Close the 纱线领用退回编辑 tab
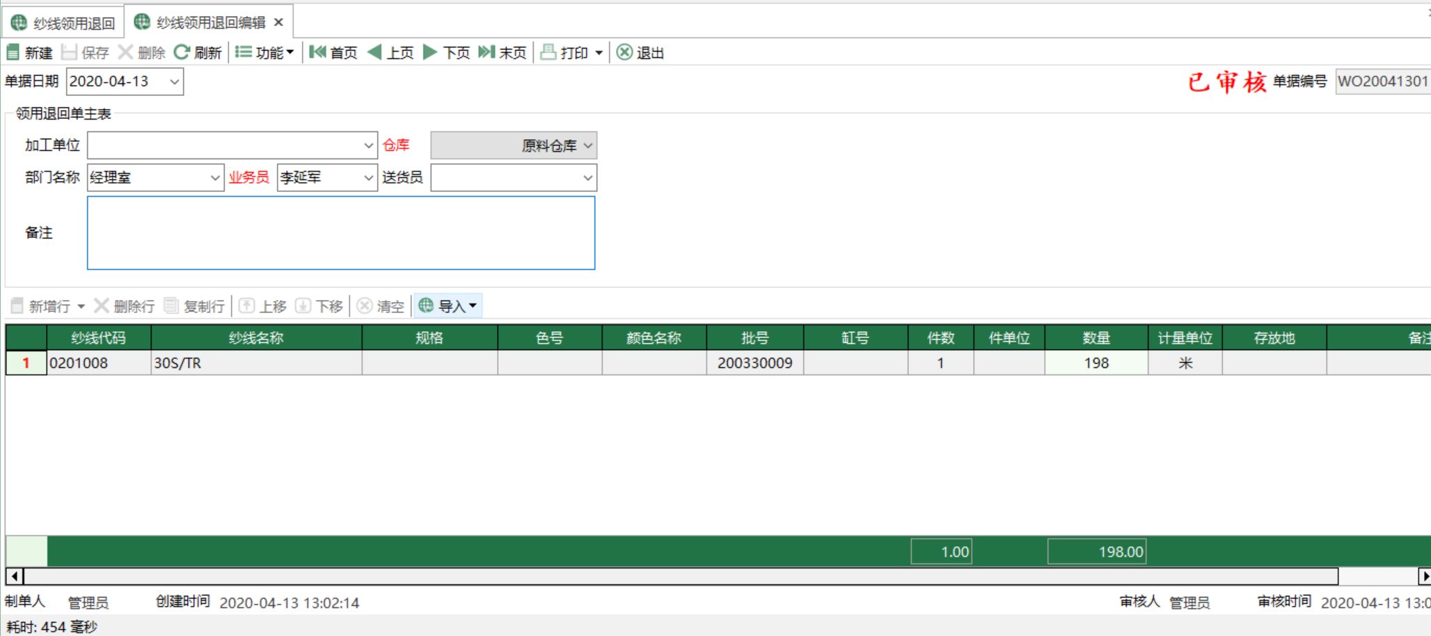The image size is (1431, 636). point(278,22)
